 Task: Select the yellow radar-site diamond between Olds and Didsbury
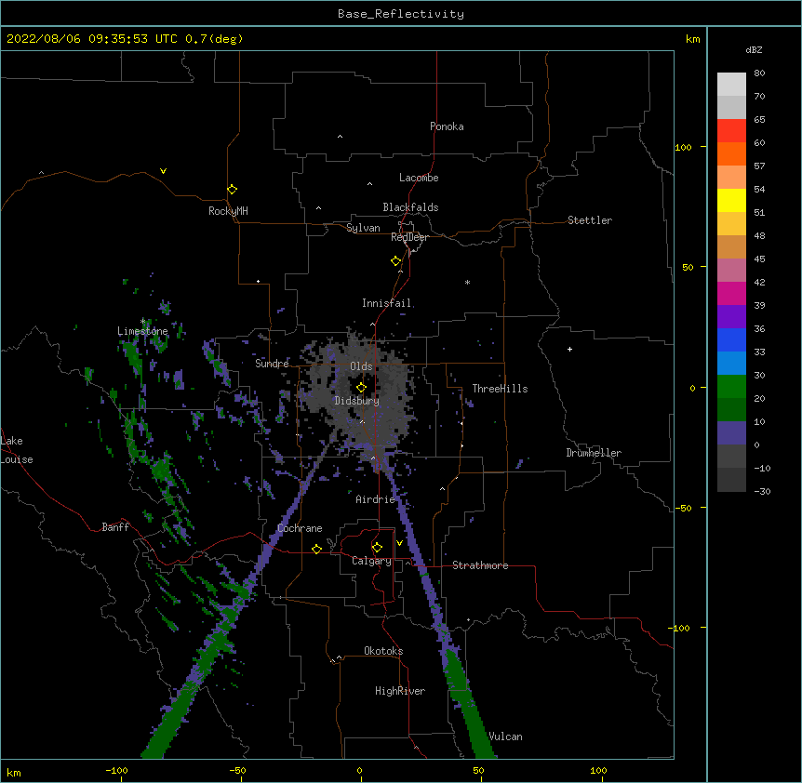[361, 387]
